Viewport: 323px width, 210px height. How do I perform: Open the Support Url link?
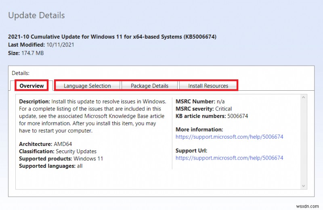pos(229,158)
